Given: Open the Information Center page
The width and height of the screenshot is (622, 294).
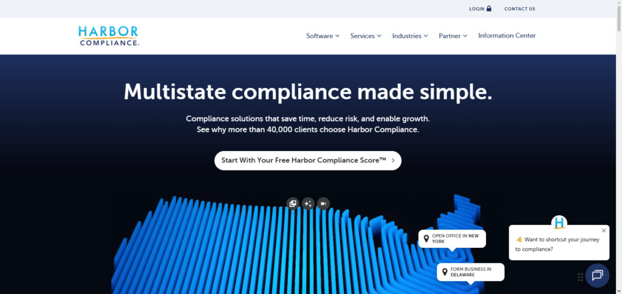Looking at the screenshot, I should click(x=507, y=36).
